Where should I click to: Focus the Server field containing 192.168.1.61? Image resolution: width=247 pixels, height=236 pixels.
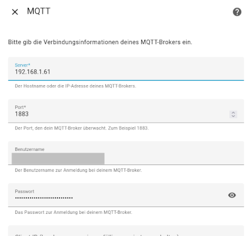126,69
